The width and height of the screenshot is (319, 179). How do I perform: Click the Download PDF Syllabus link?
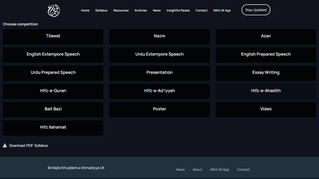[29, 146]
